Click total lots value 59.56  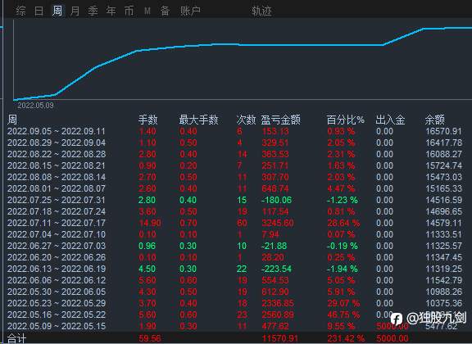149,338
